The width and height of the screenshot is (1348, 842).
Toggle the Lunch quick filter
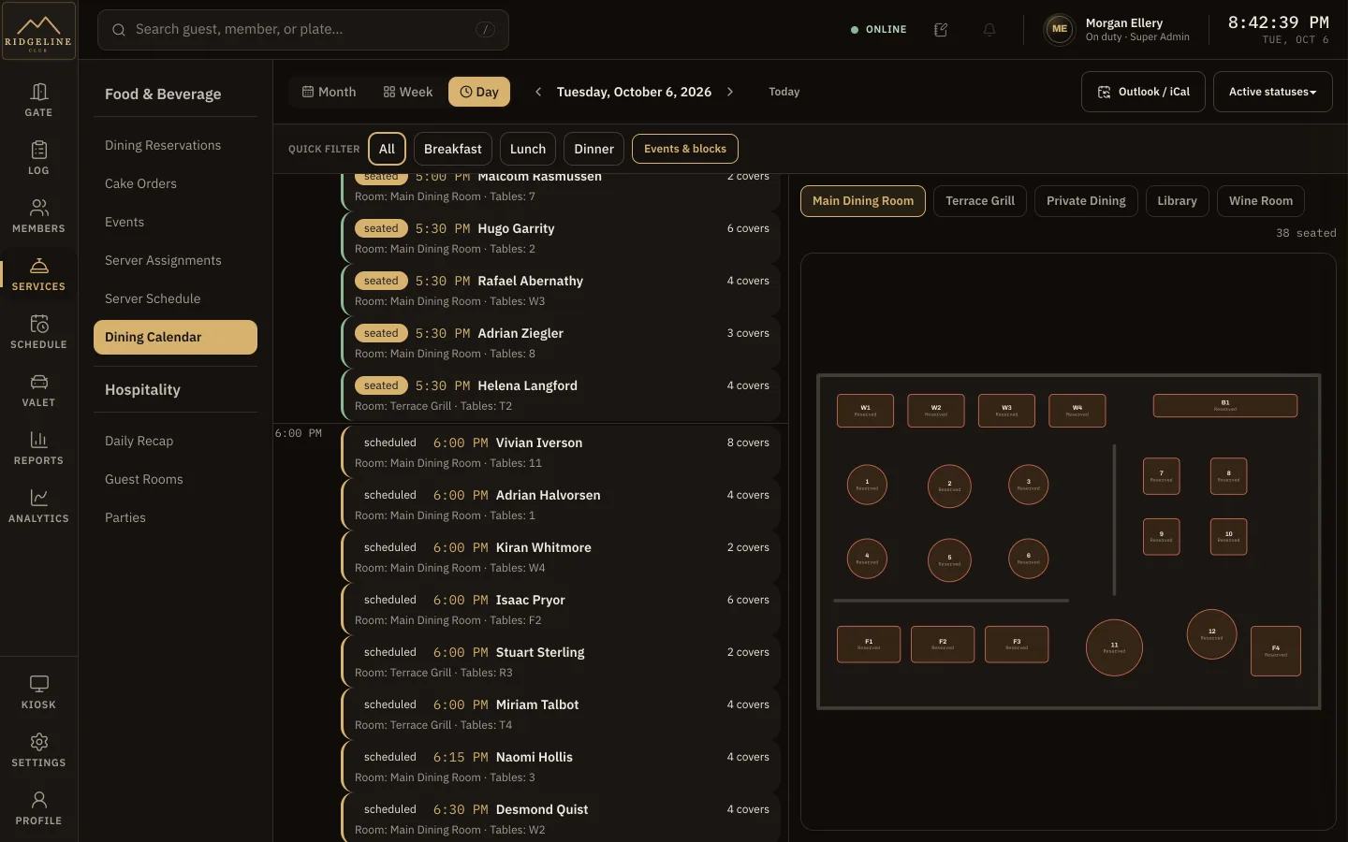tap(528, 149)
